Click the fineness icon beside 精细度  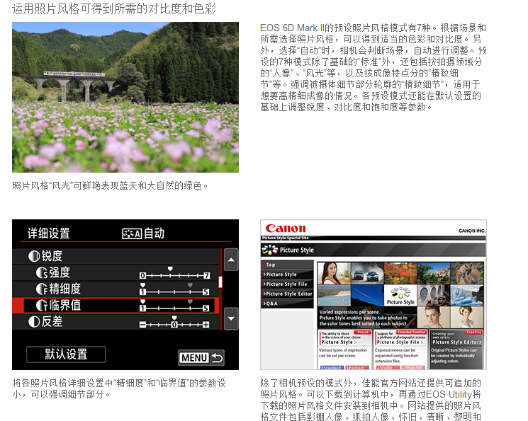(x=42, y=289)
